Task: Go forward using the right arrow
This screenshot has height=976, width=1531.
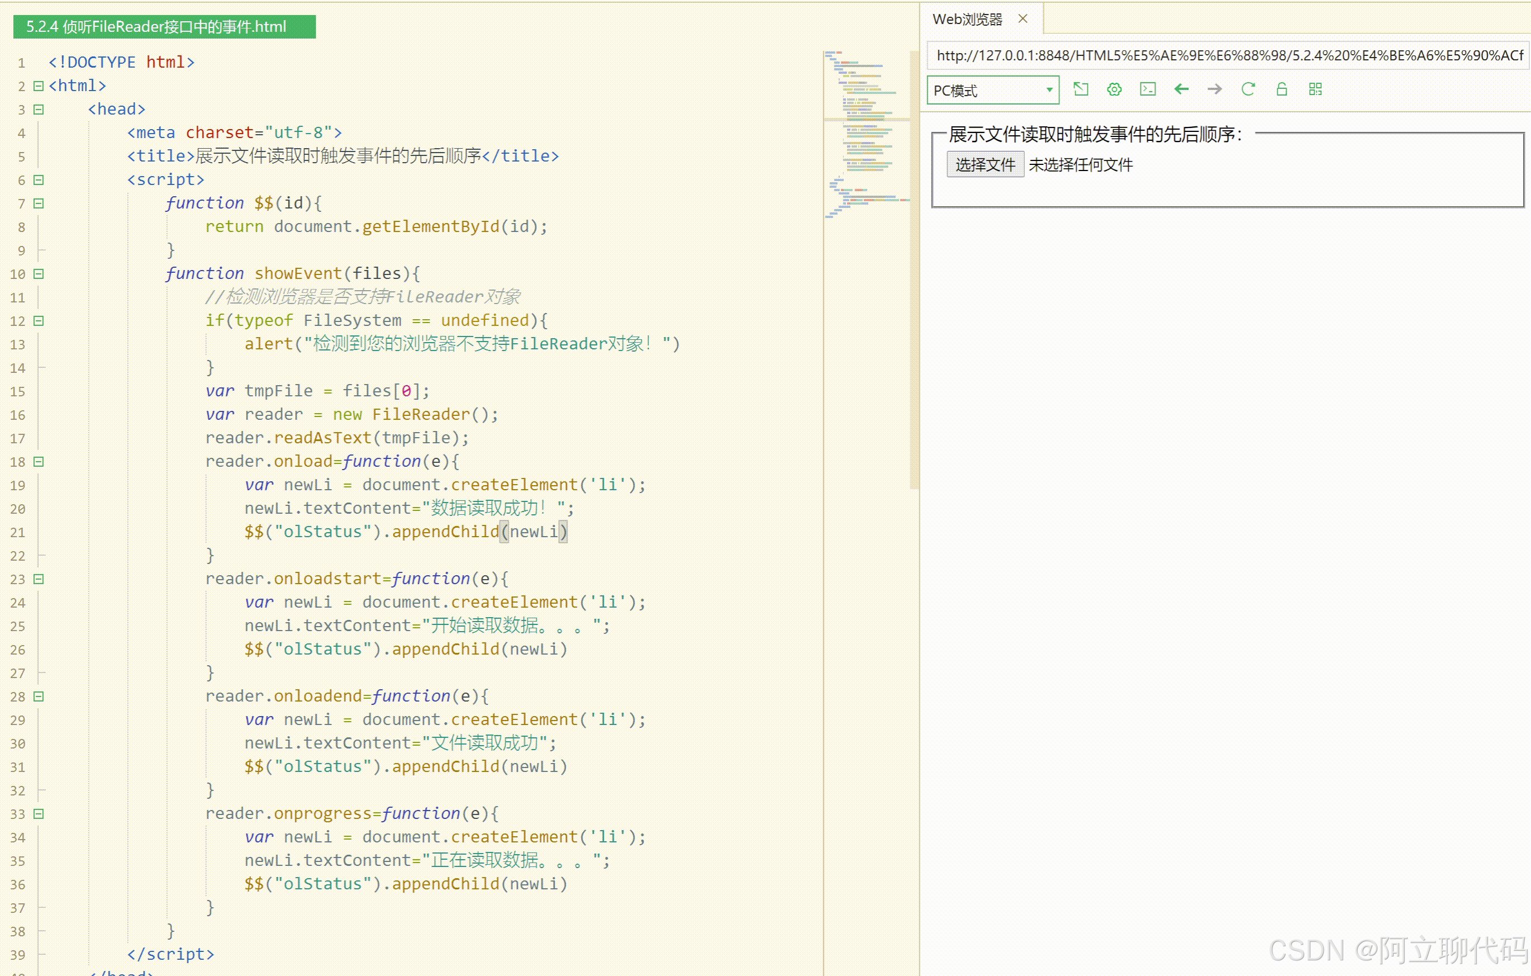Action: tap(1214, 89)
